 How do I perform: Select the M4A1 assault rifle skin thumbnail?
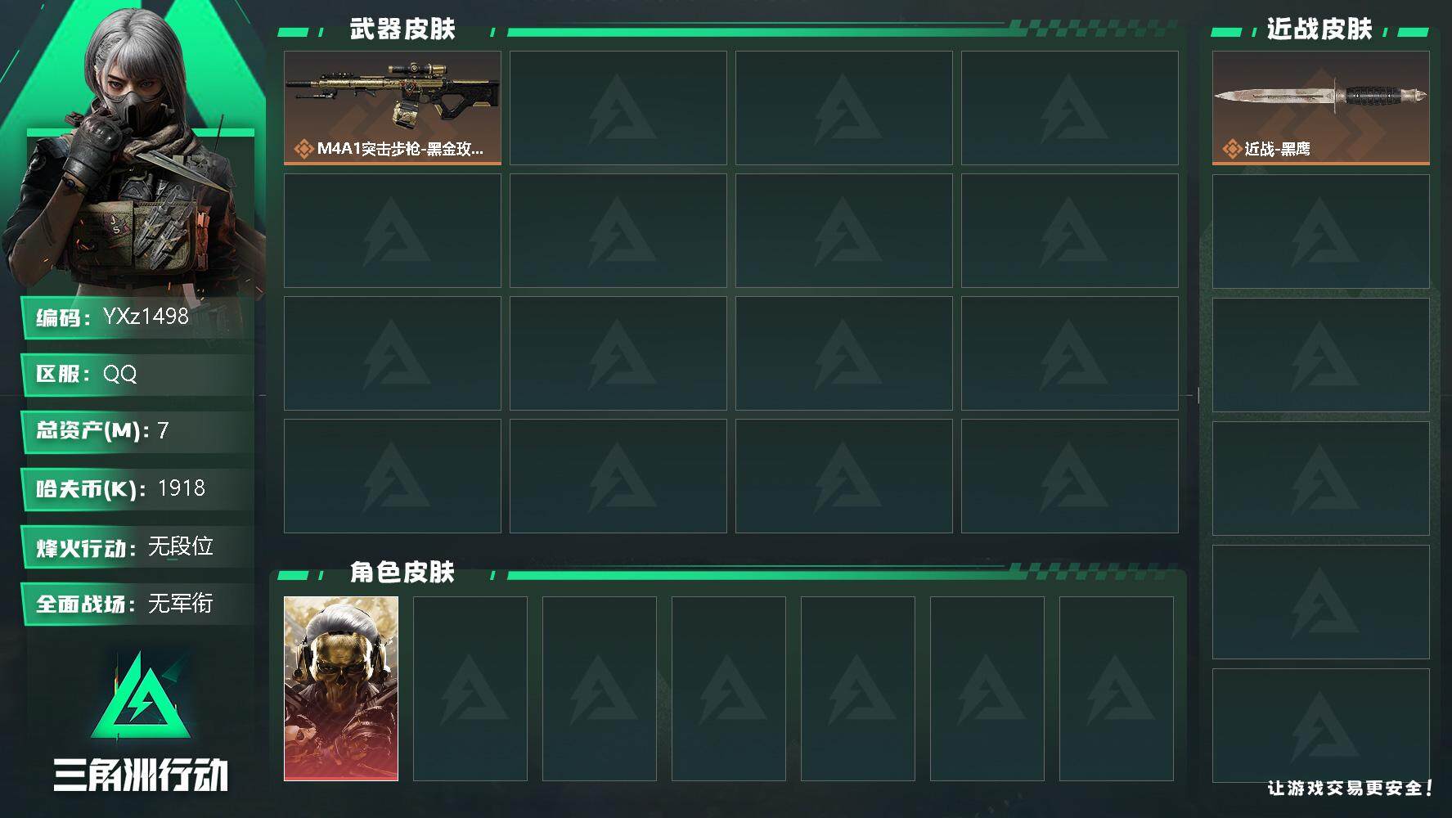click(393, 108)
